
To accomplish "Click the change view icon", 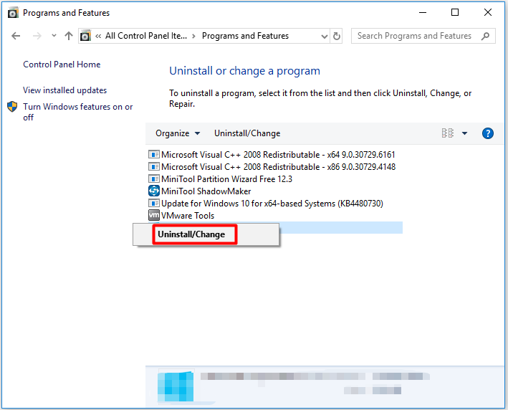I will pos(448,133).
